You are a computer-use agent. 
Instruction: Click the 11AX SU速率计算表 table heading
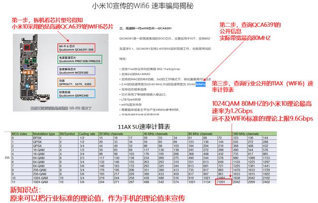(144, 127)
